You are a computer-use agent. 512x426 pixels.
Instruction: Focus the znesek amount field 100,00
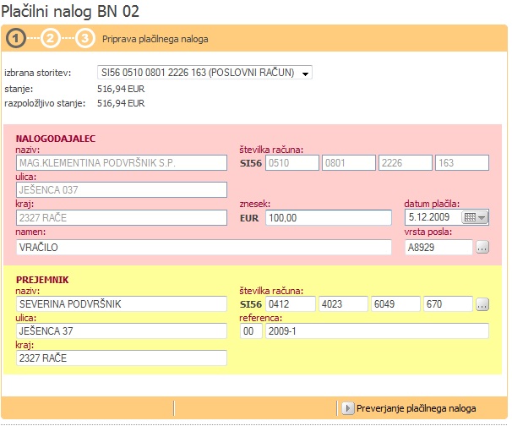coord(329,218)
